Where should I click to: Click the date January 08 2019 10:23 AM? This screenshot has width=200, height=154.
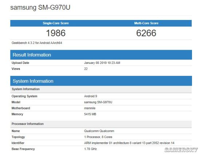[102, 63]
